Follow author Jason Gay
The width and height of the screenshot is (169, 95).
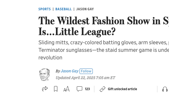tap(86, 71)
